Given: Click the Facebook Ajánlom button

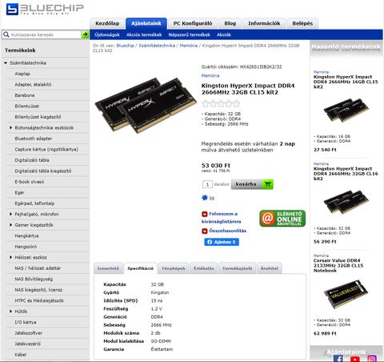Looking at the screenshot, I should click(x=222, y=242).
